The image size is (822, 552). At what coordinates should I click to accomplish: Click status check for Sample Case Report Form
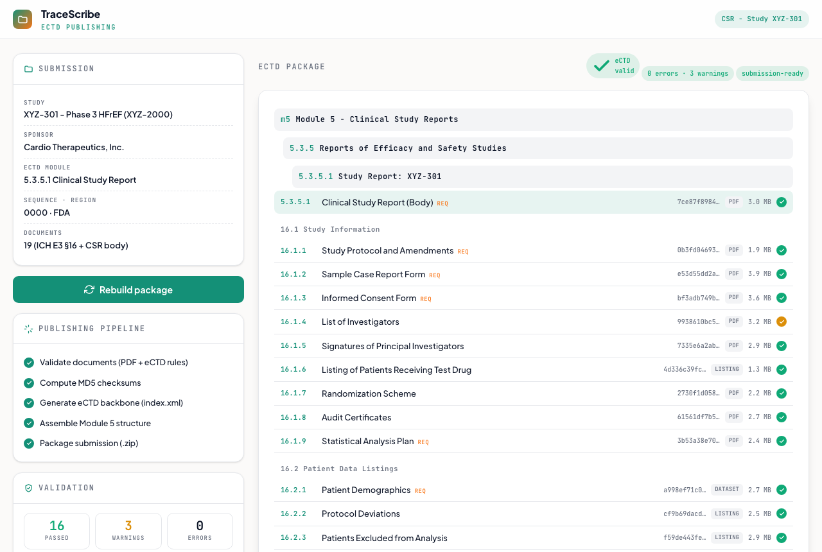pyautogui.click(x=782, y=274)
